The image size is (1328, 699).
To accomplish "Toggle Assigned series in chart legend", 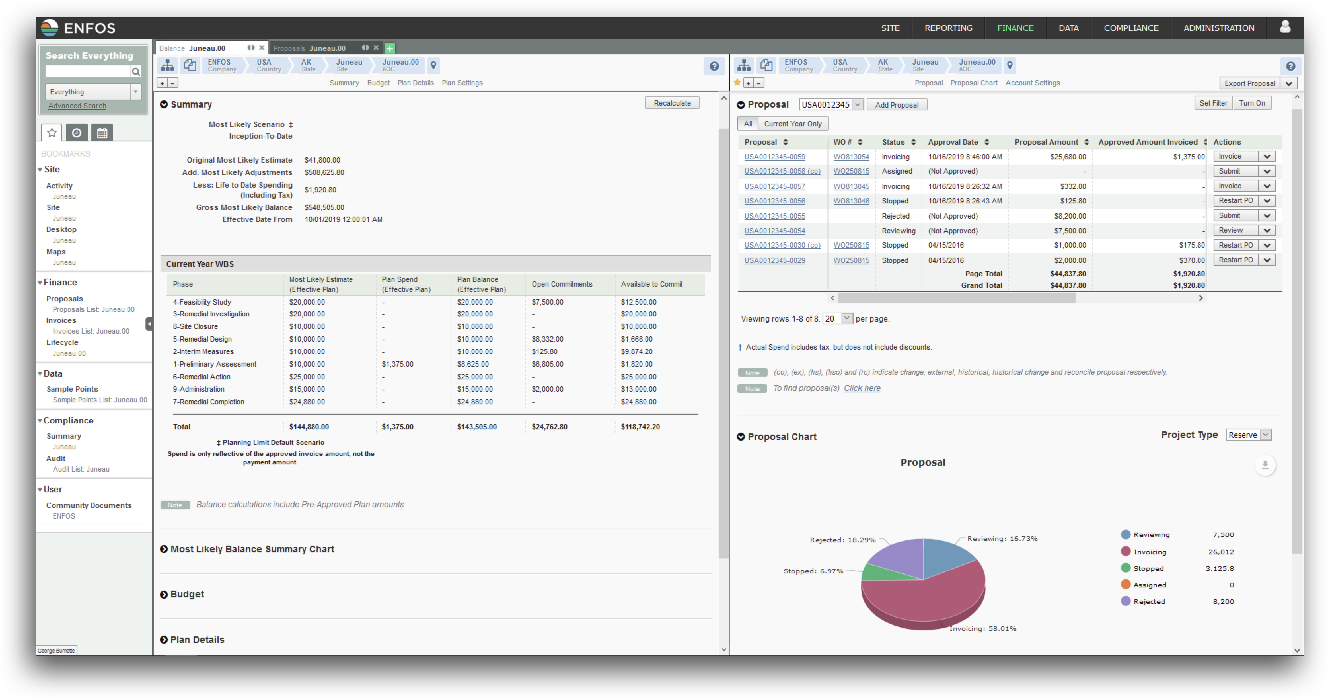I will (x=1143, y=585).
